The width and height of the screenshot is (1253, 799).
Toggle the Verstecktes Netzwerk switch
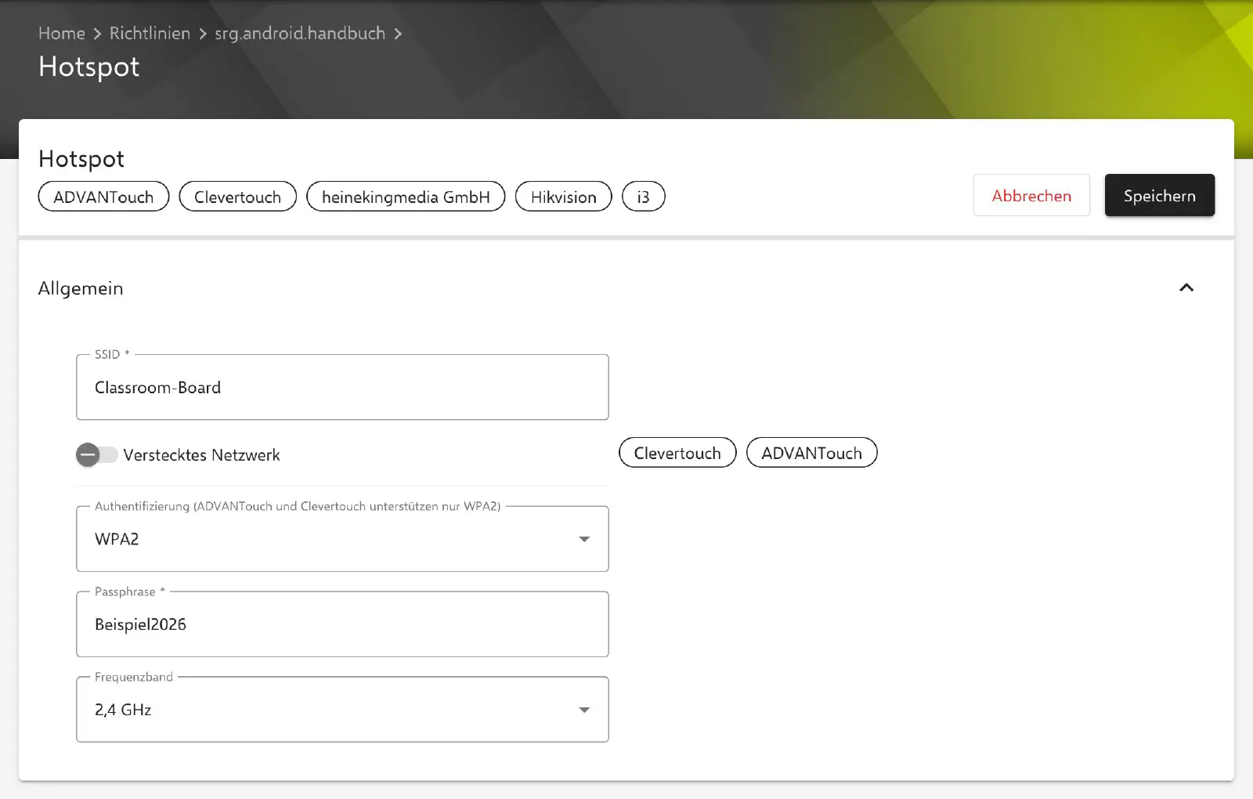click(x=97, y=454)
